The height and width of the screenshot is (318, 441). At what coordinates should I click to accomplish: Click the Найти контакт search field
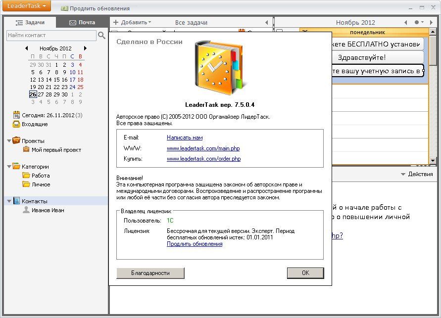coord(51,35)
